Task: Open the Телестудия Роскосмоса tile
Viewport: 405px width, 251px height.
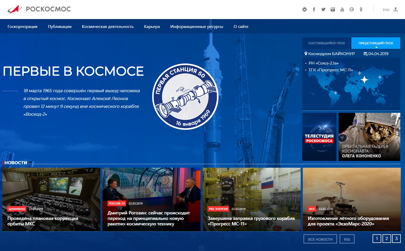Action: click(319, 137)
